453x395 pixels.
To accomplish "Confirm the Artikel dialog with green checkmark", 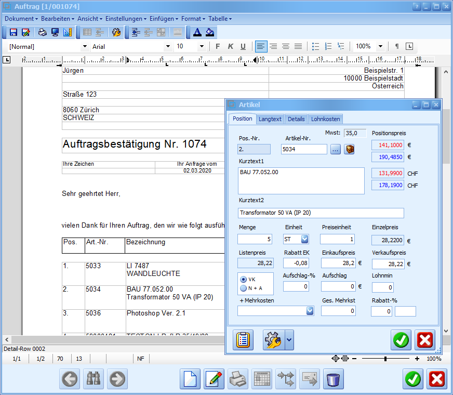I will click(401, 340).
